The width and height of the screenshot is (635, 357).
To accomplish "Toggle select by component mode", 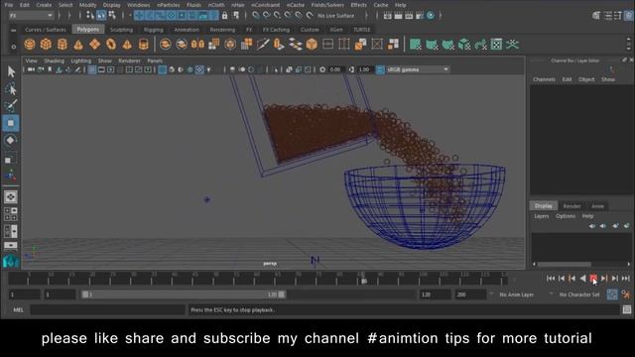I will point(112,16).
